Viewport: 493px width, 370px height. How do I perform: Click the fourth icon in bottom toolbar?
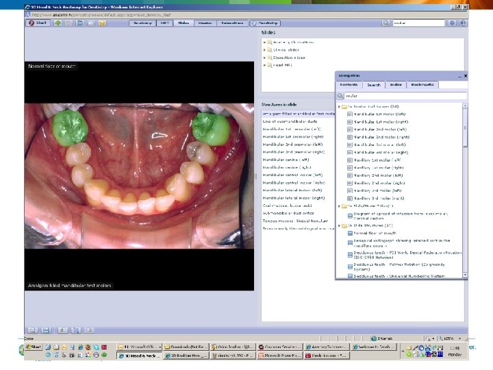point(76,330)
